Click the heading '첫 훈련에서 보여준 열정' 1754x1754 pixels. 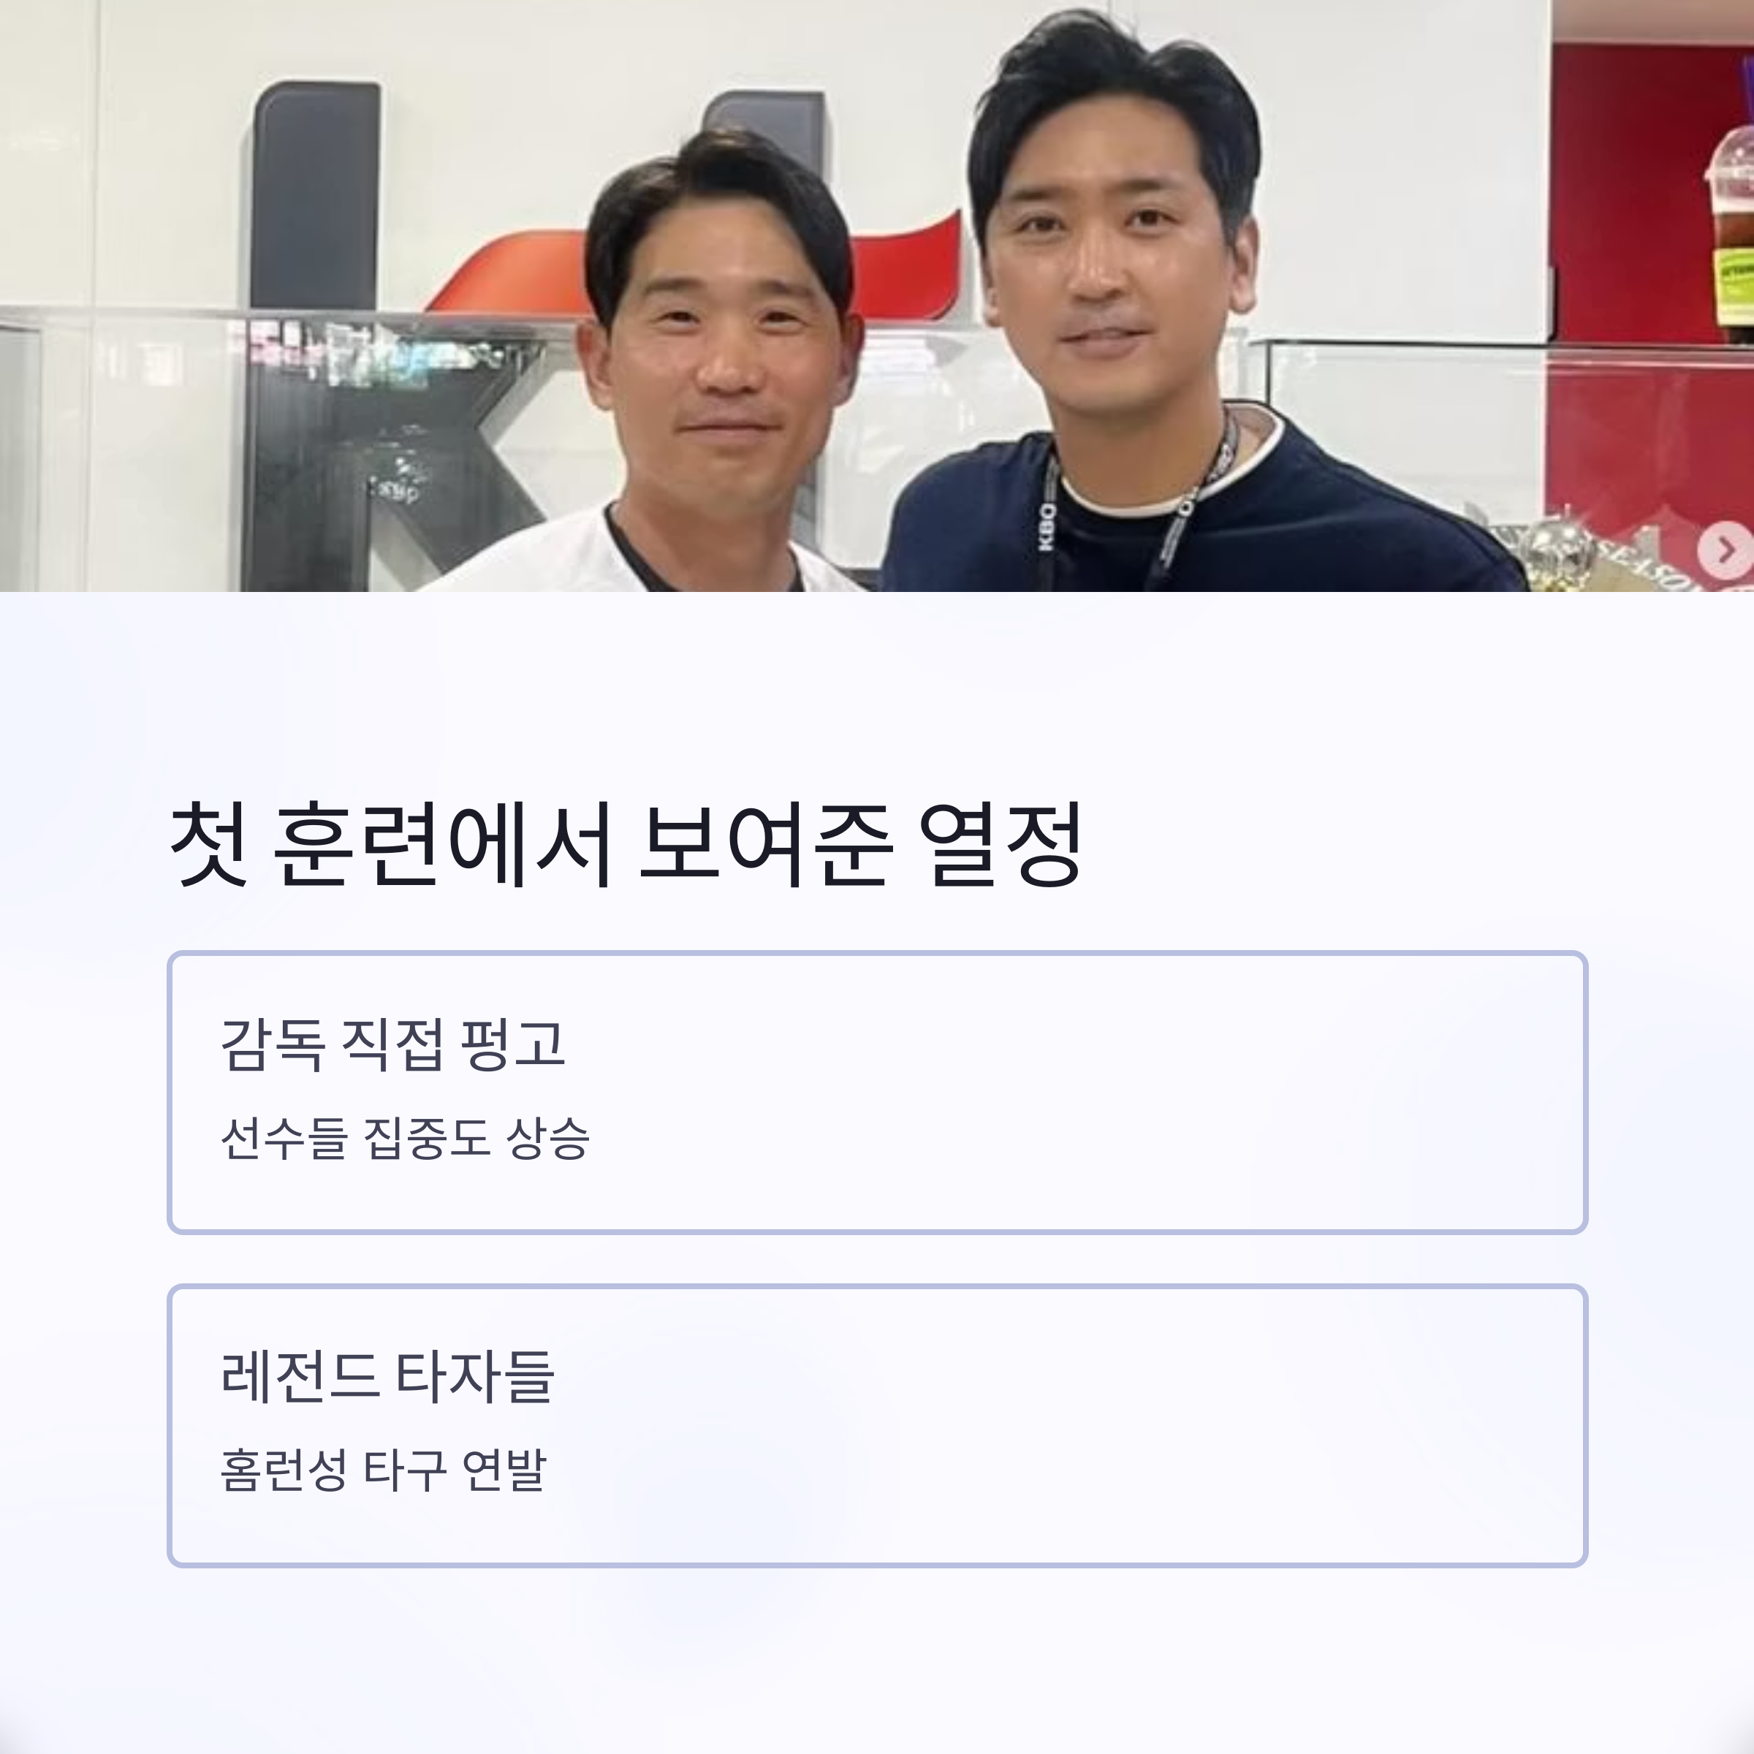(626, 844)
